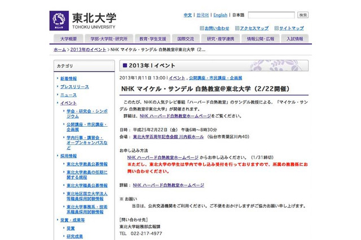Screen dimensions: 361x240
Task: Go to ホーム in the breadcrumb
Action: [x=60, y=50]
